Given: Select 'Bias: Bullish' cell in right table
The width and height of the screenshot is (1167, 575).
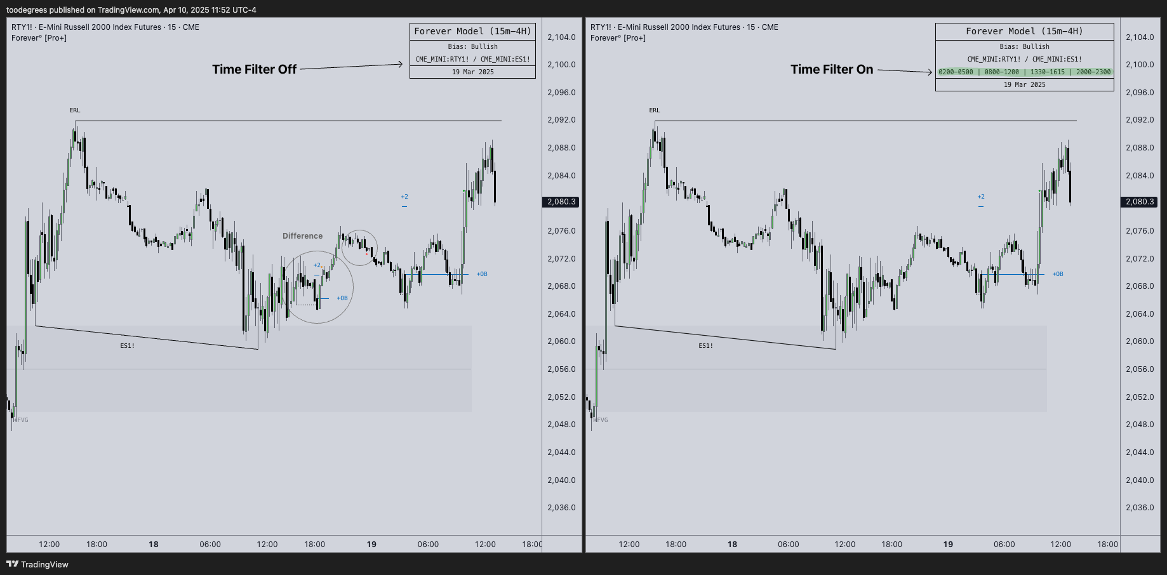Looking at the screenshot, I should coord(1024,46).
